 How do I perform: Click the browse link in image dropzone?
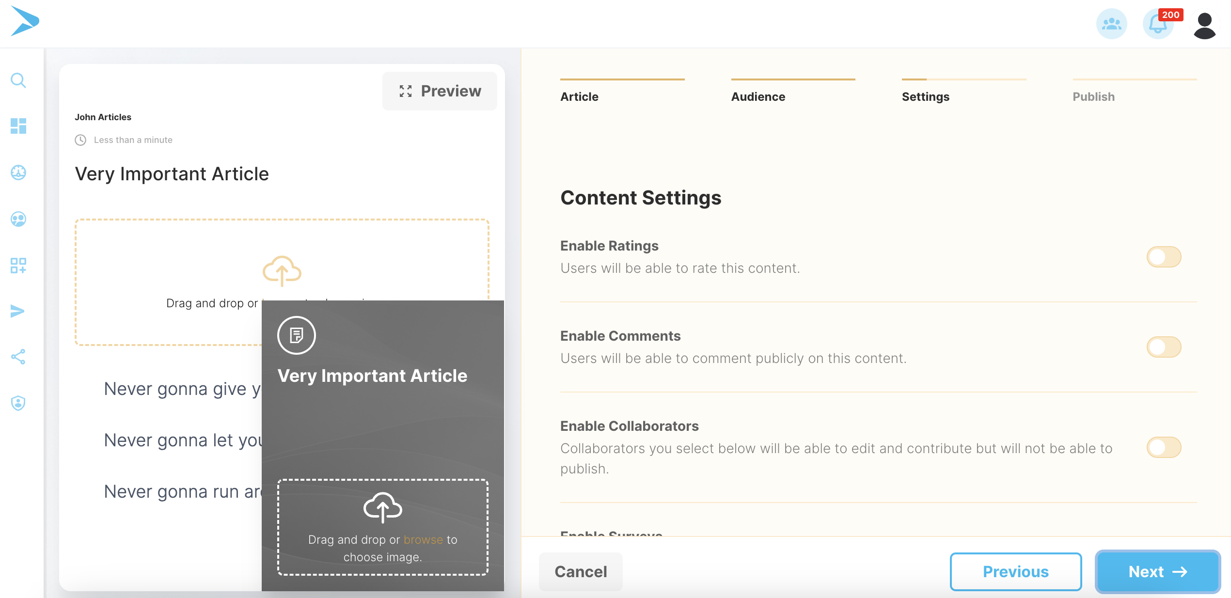tap(423, 540)
